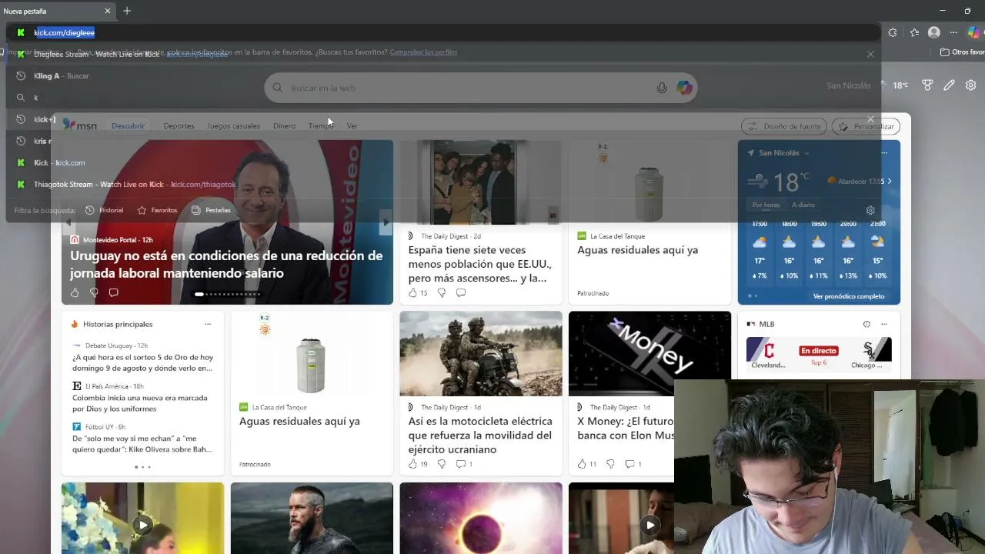The height and width of the screenshot is (554, 985).
Task: Click the microphone voice search icon
Action: point(662,88)
